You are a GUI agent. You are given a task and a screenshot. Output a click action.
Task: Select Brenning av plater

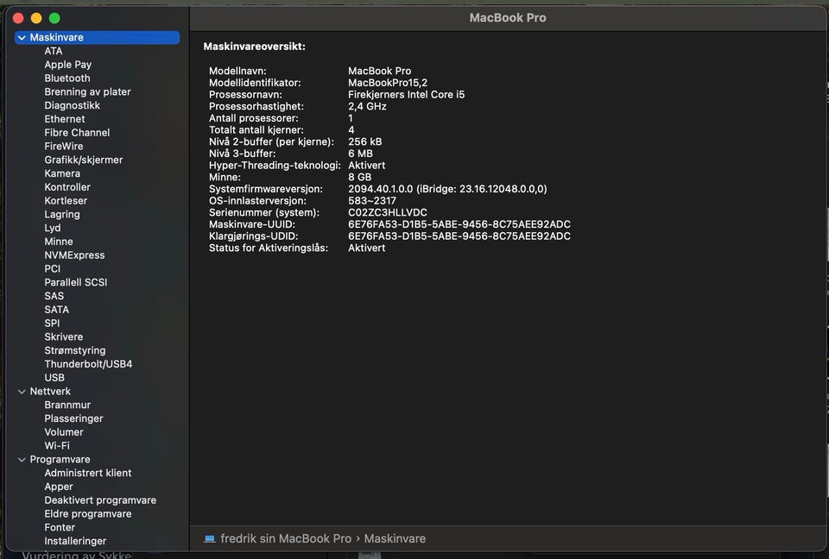(x=87, y=92)
